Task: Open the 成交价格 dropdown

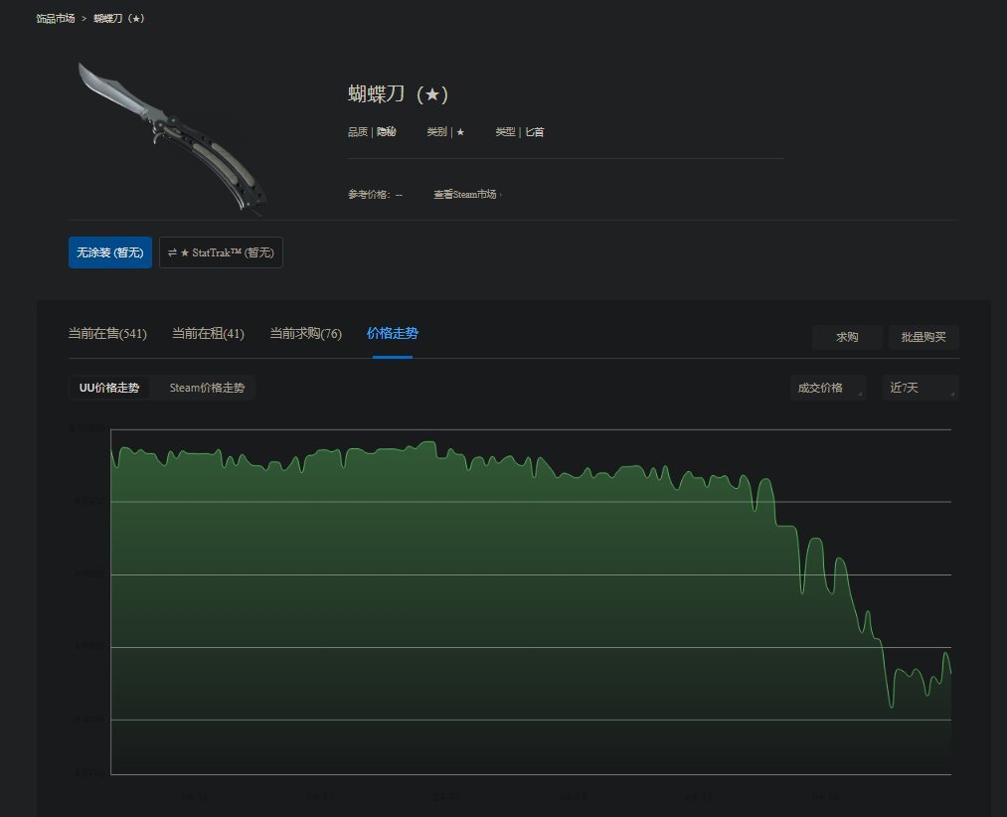Action: click(828, 388)
